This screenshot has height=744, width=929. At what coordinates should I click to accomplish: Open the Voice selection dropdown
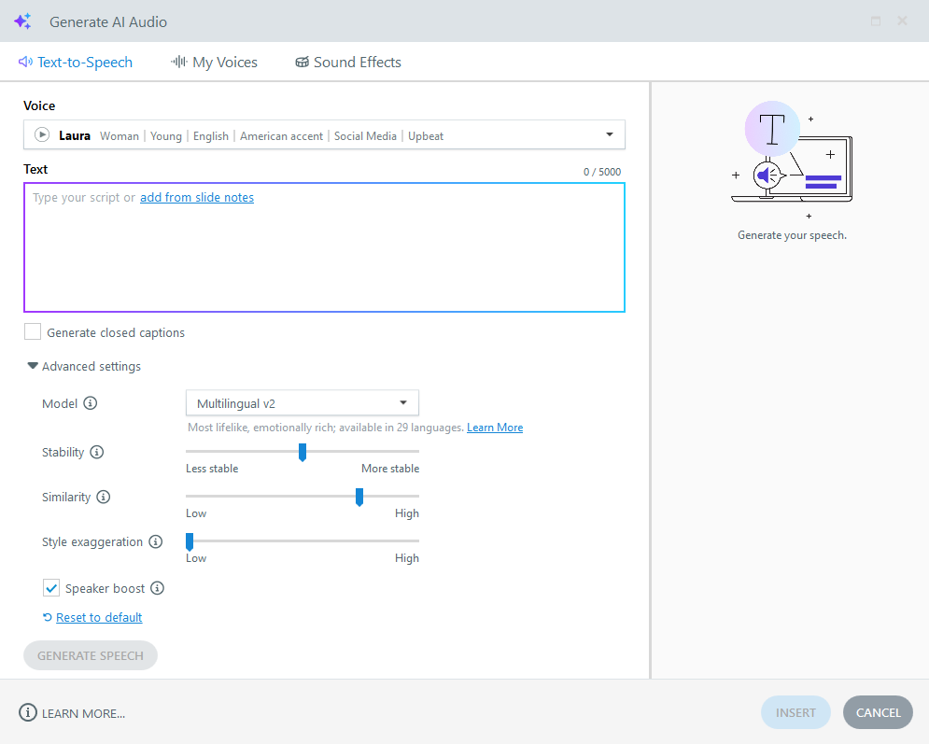609,135
